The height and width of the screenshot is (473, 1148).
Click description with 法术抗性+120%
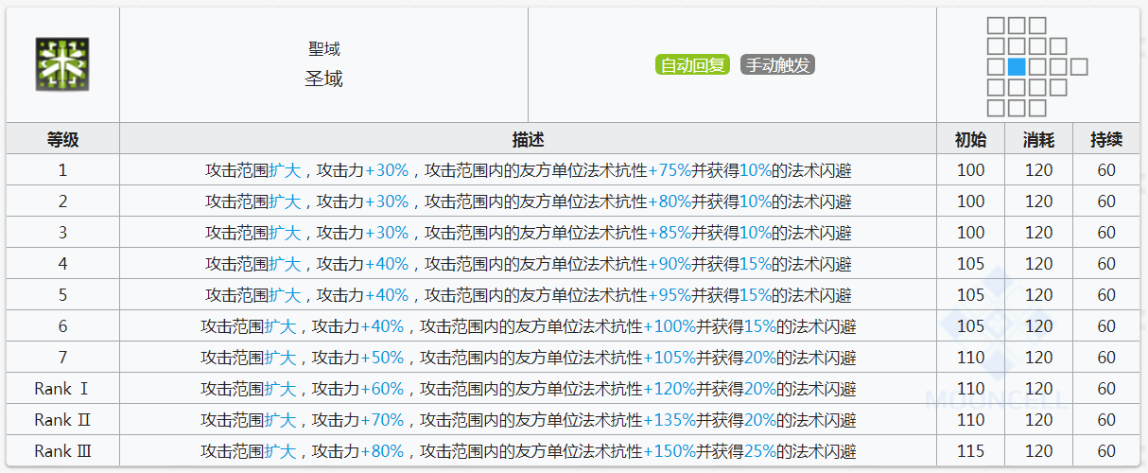pos(528,389)
